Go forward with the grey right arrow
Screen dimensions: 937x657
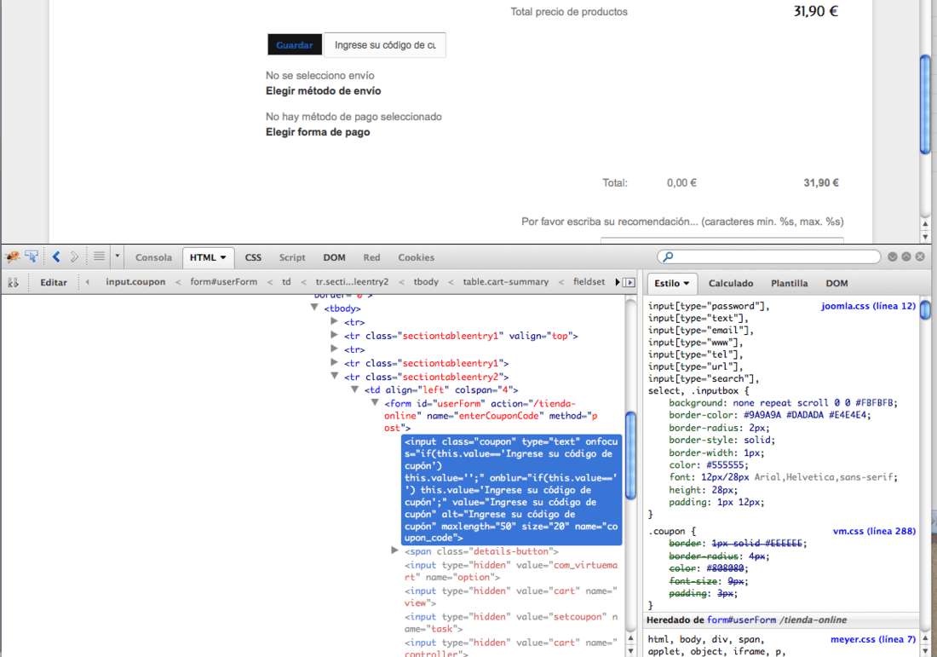pyautogui.click(x=74, y=257)
